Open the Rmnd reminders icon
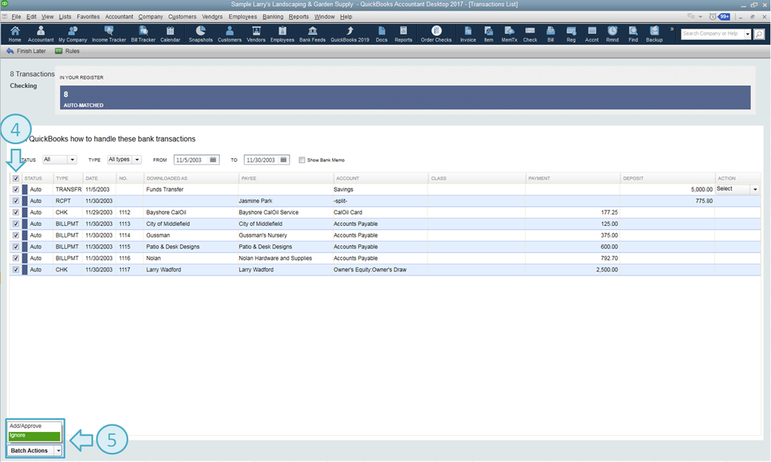 tap(612, 34)
